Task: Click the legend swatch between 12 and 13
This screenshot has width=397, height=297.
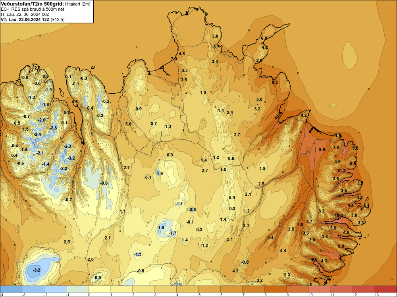Action: pyautogui.click(x=364, y=289)
